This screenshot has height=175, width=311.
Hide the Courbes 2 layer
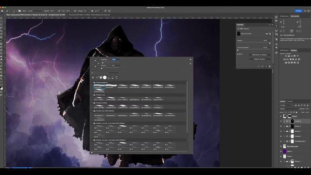tap(281, 136)
